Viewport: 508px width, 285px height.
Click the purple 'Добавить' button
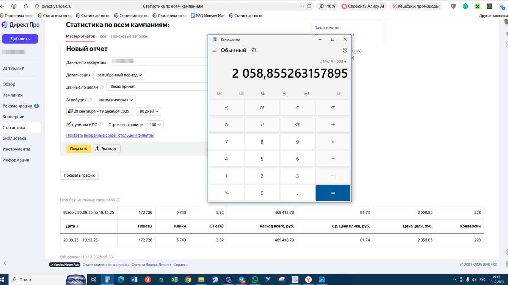click(20, 39)
